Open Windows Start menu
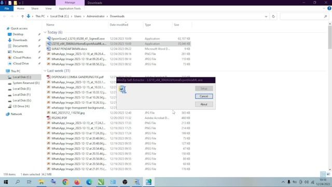 (x=6, y=182)
